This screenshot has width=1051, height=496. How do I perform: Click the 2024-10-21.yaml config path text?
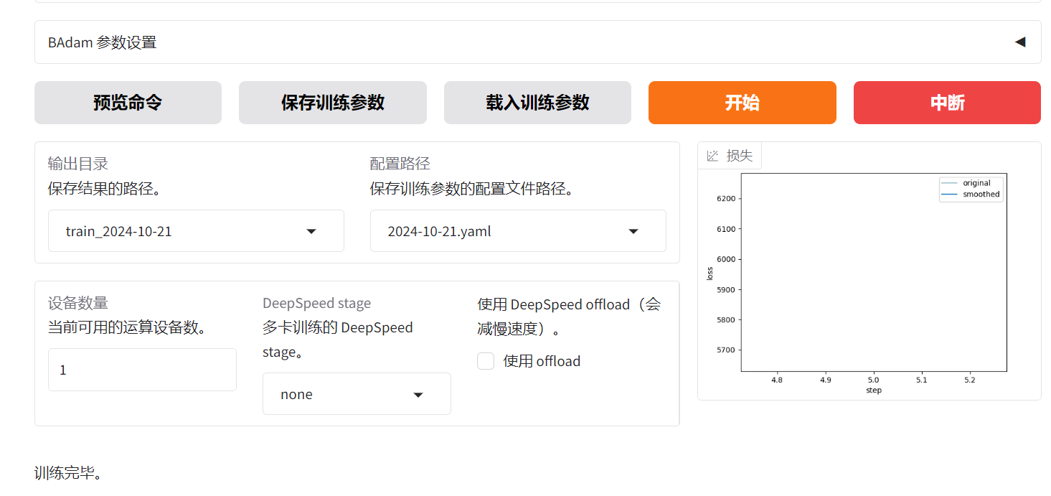pyautogui.click(x=439, y=231)
